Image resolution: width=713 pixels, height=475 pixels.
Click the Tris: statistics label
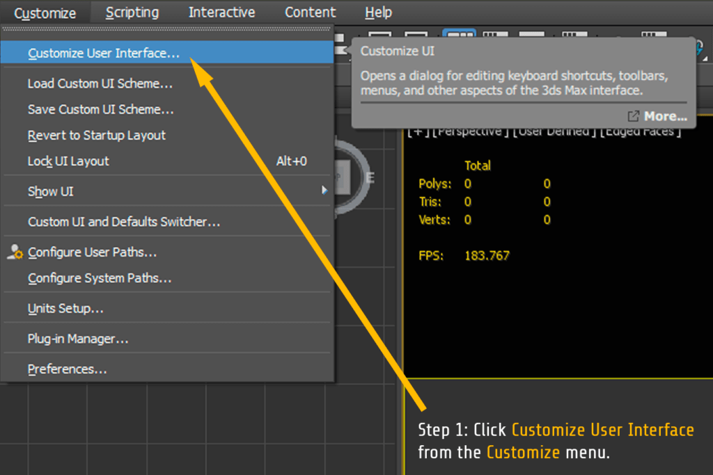click(430, 202)
